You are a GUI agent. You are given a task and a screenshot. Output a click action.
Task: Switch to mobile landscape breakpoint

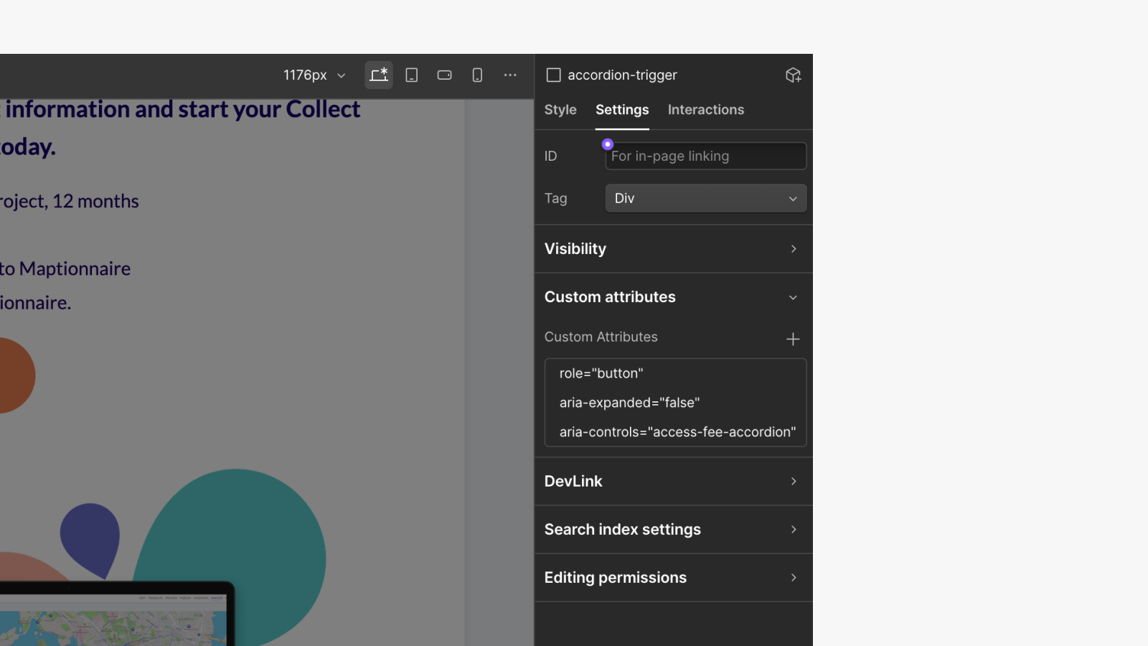coord(445,75)
